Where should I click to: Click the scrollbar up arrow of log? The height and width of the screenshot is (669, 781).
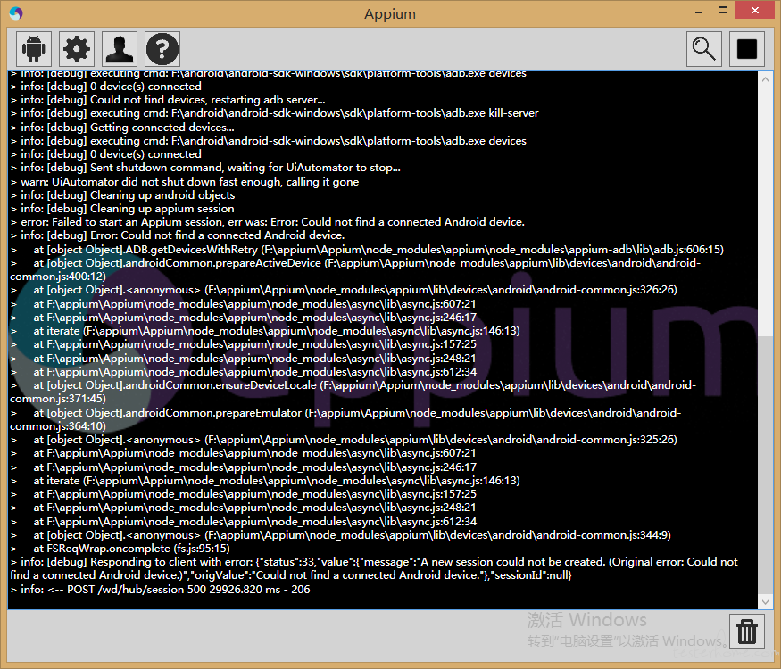(765, 79)
